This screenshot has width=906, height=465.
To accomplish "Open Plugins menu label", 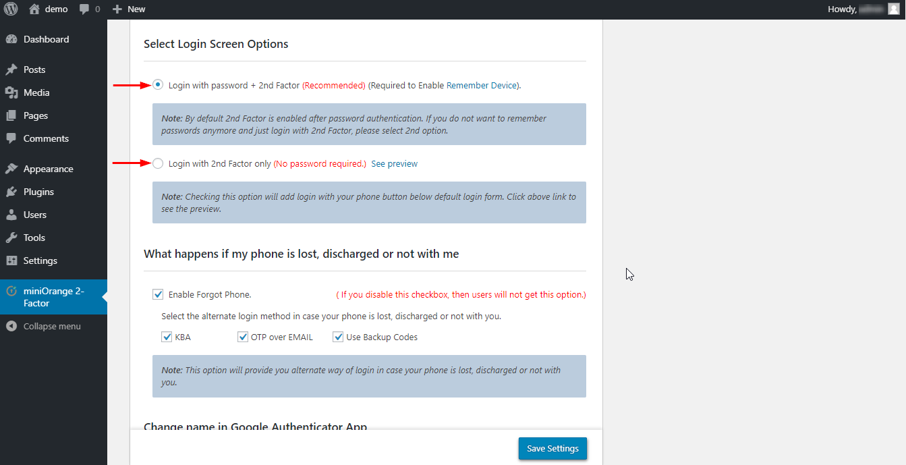I will coord(38,192).
